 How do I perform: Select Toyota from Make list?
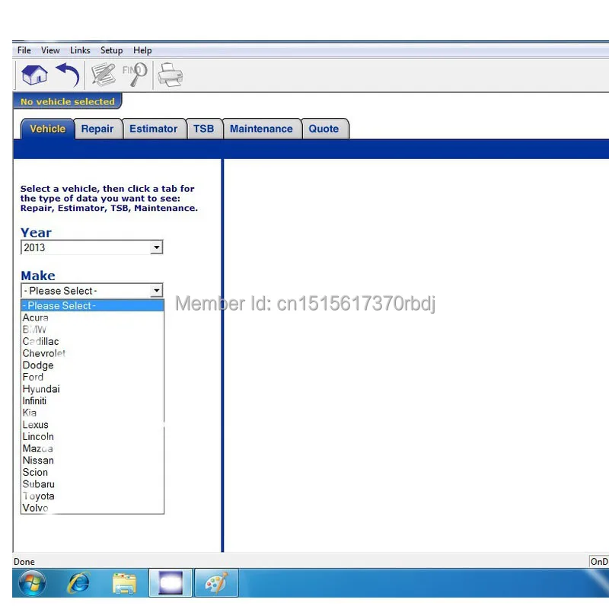click(92, 496)
